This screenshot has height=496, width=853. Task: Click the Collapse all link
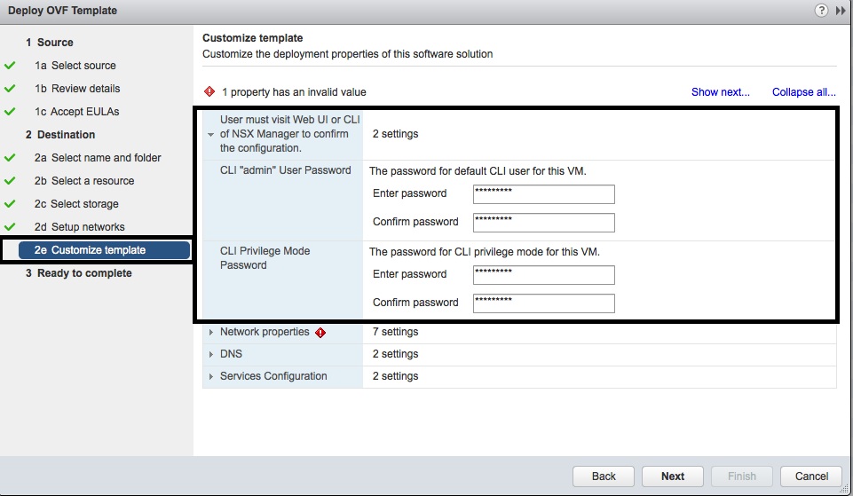click(803, 92)
